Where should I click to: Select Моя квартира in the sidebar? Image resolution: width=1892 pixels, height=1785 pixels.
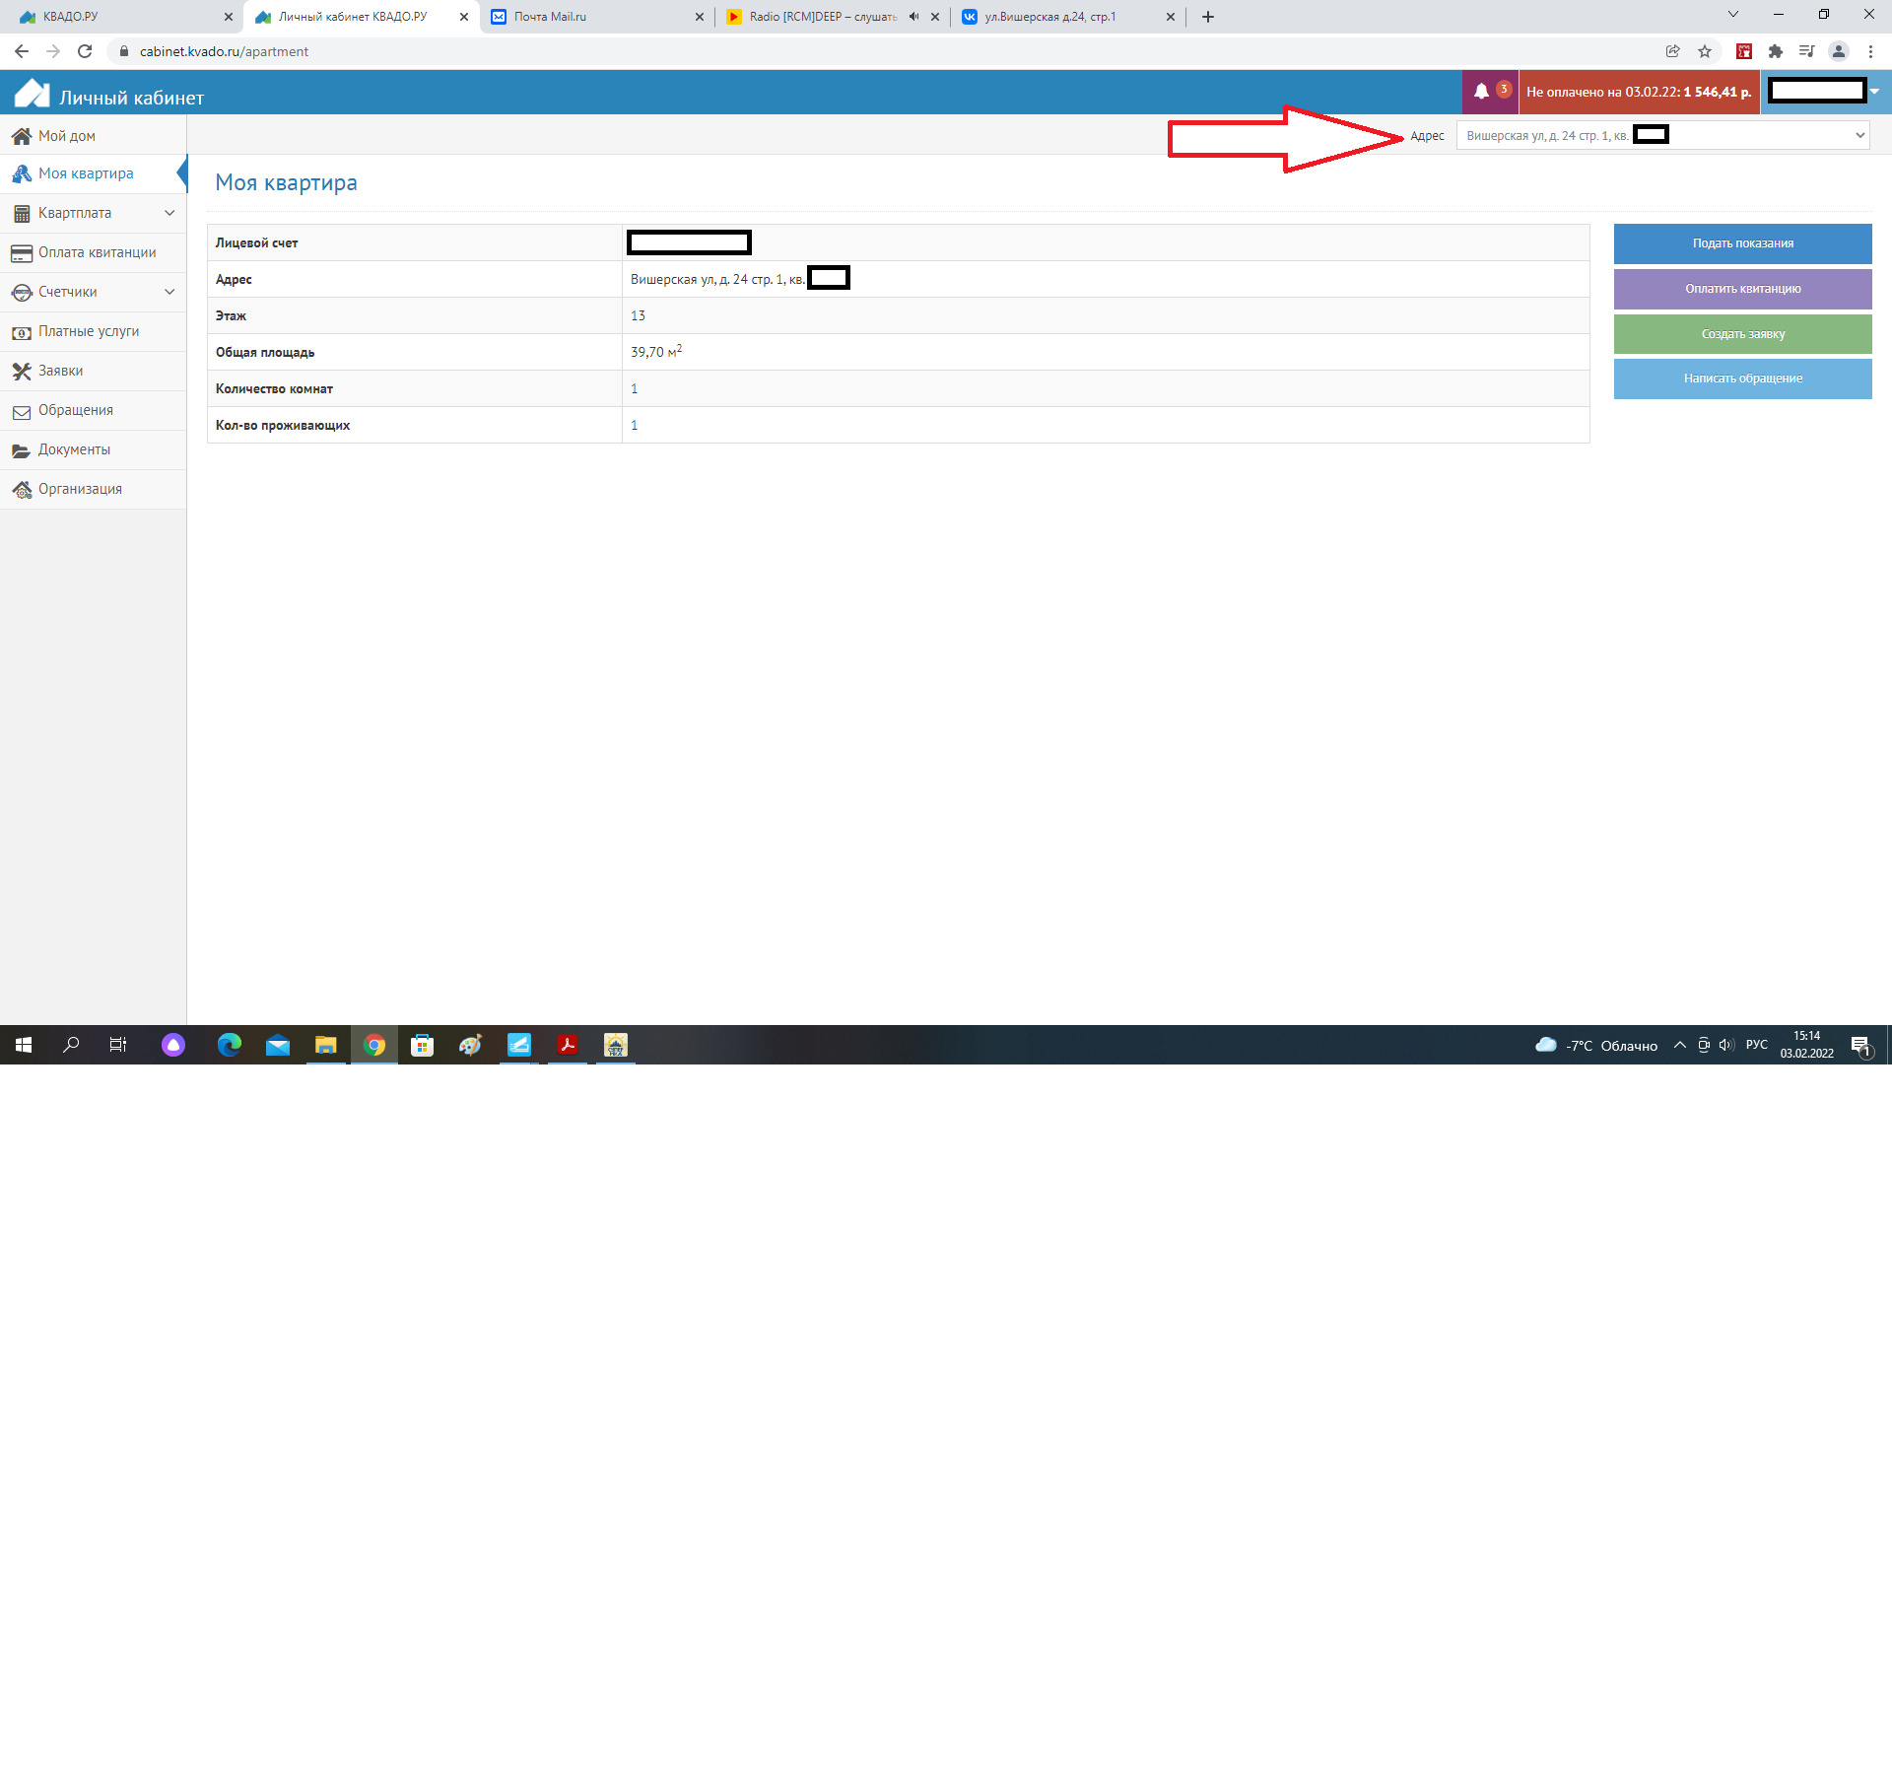93,173
